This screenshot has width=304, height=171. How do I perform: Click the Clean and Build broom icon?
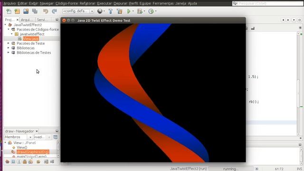(x=120, y=11)
